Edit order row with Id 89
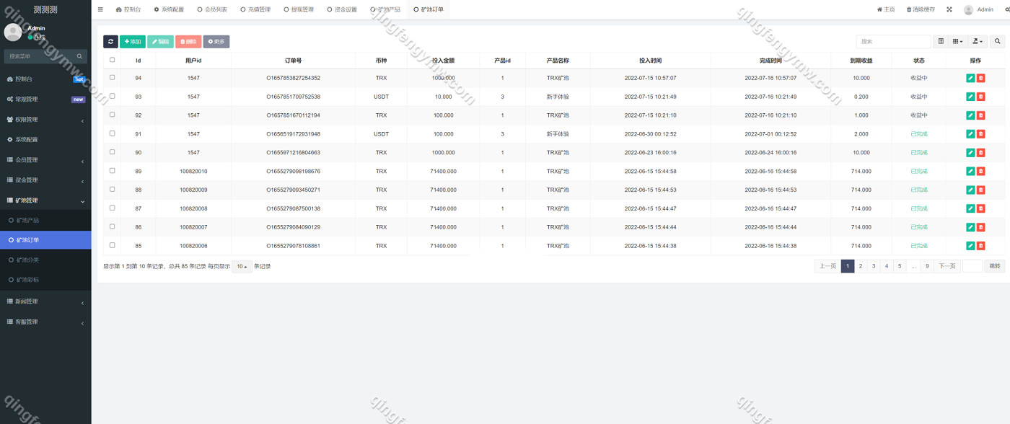Image resolution: width=1010 pixels, height=424 pixels. [970, 172]
